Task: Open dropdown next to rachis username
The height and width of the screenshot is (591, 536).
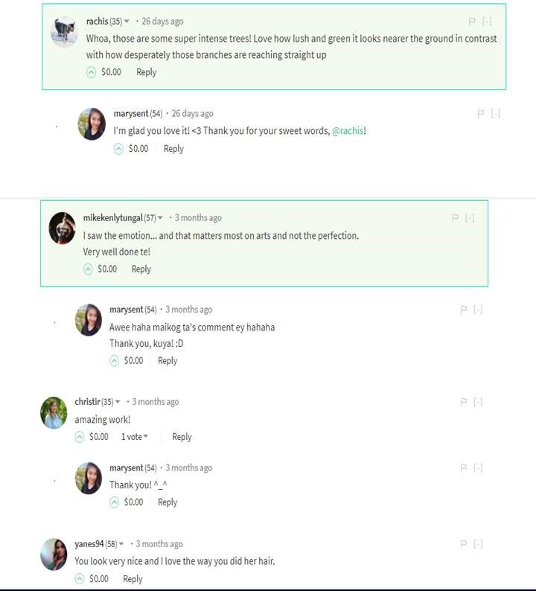Action: click(x=127, y=22)
